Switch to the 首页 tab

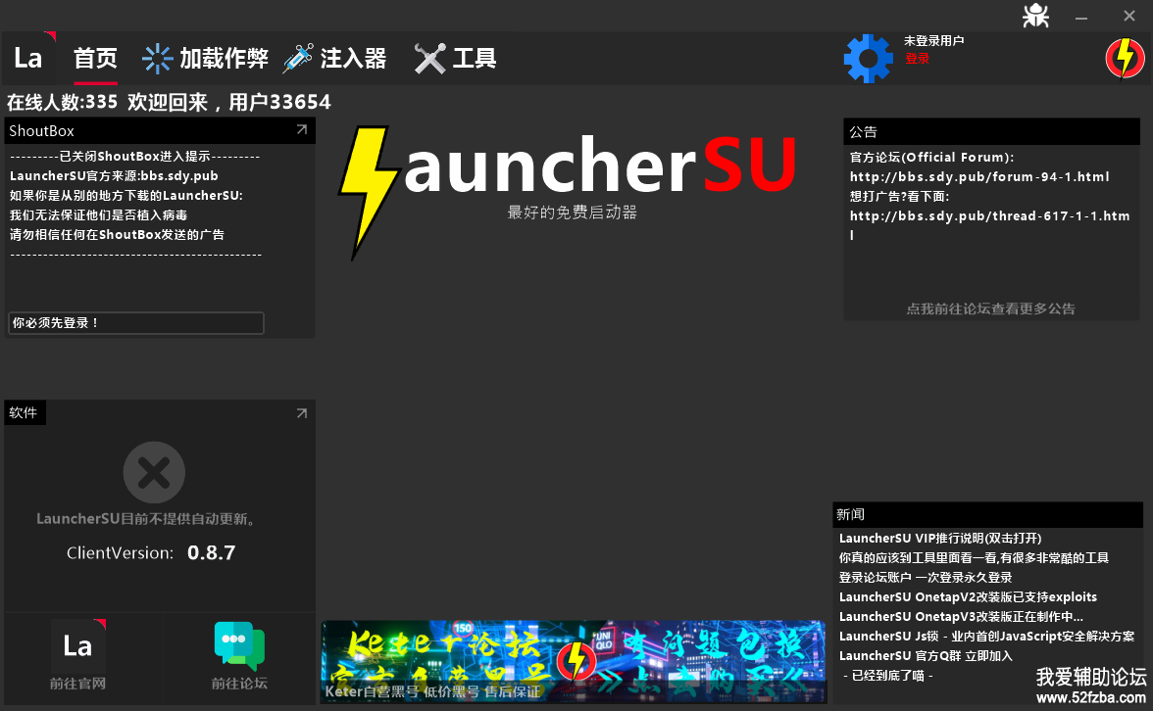click(96, 58)
